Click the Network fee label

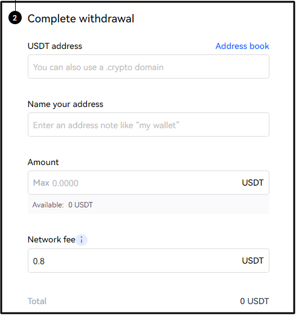pyautogui.click(x=51, y=239)
